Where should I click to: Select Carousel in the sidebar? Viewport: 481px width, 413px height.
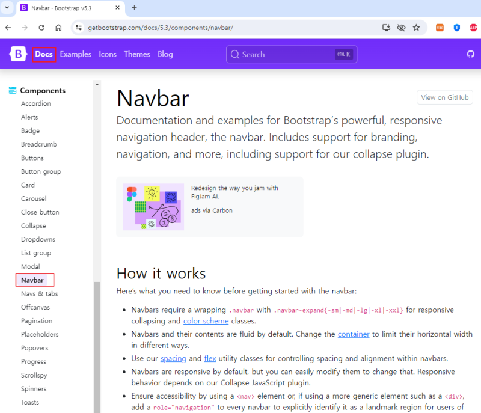(x=34, y=198)
